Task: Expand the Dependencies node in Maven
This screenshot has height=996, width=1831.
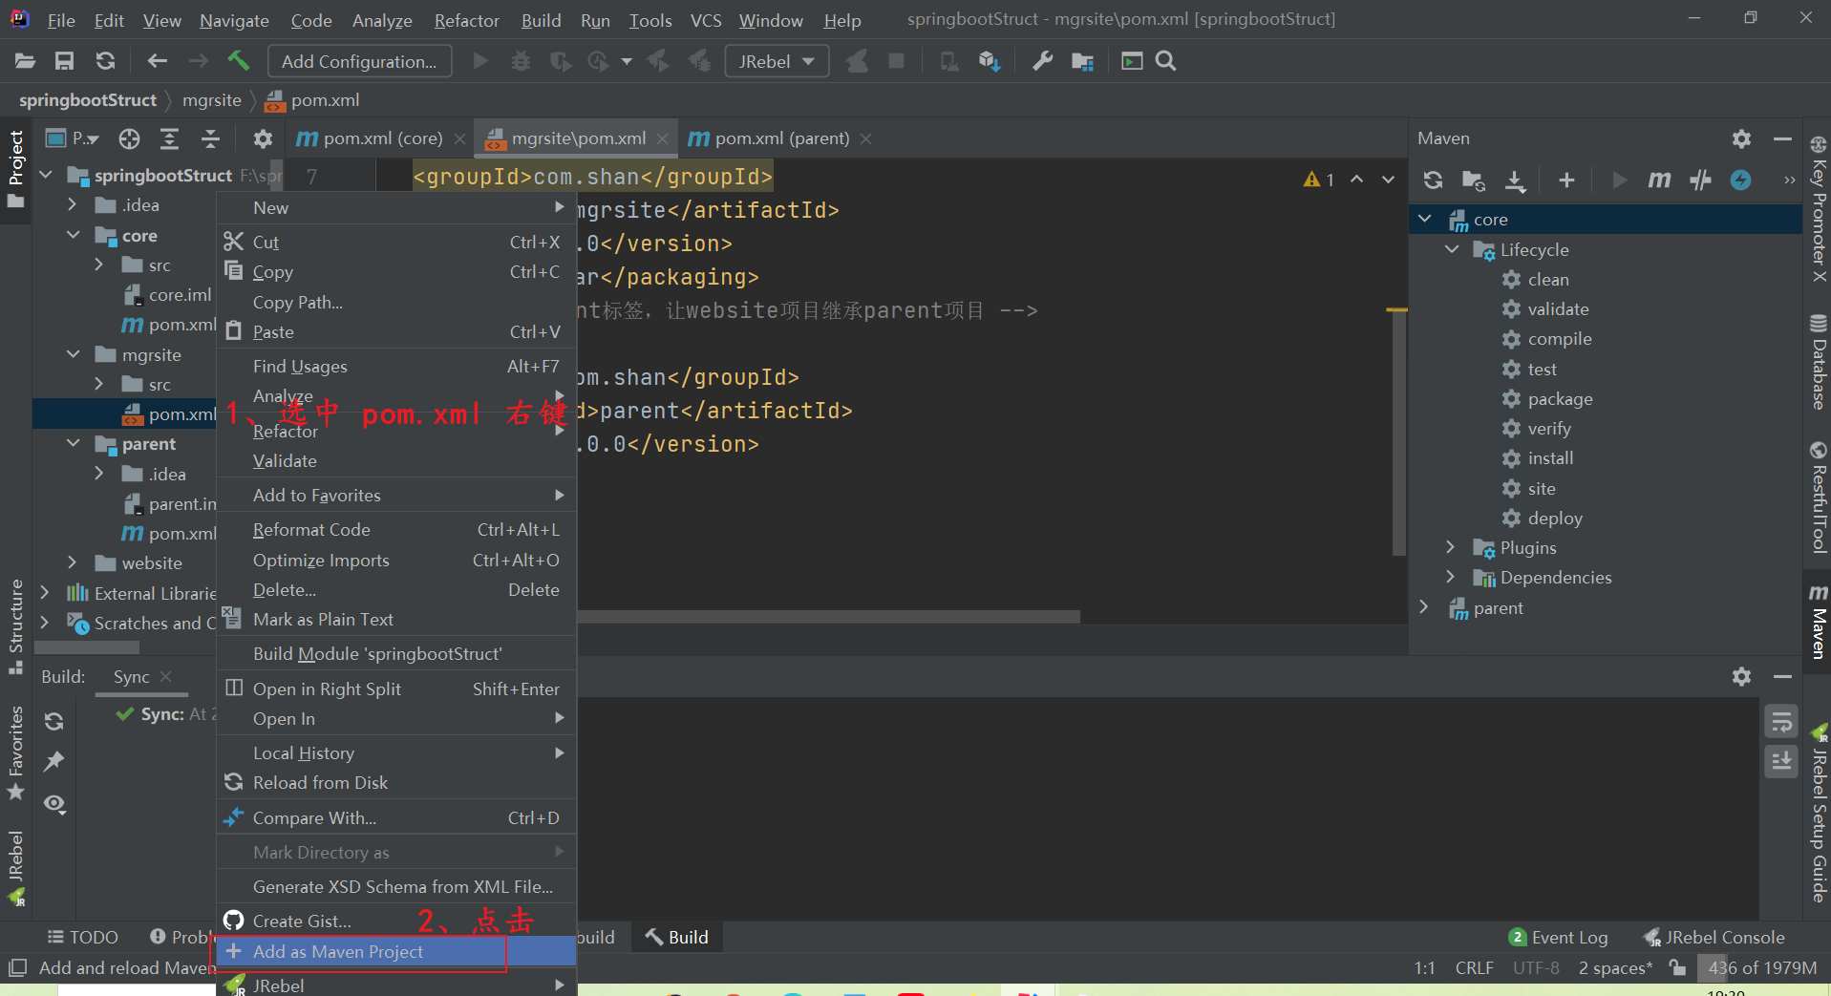Action: (1452, 577)
